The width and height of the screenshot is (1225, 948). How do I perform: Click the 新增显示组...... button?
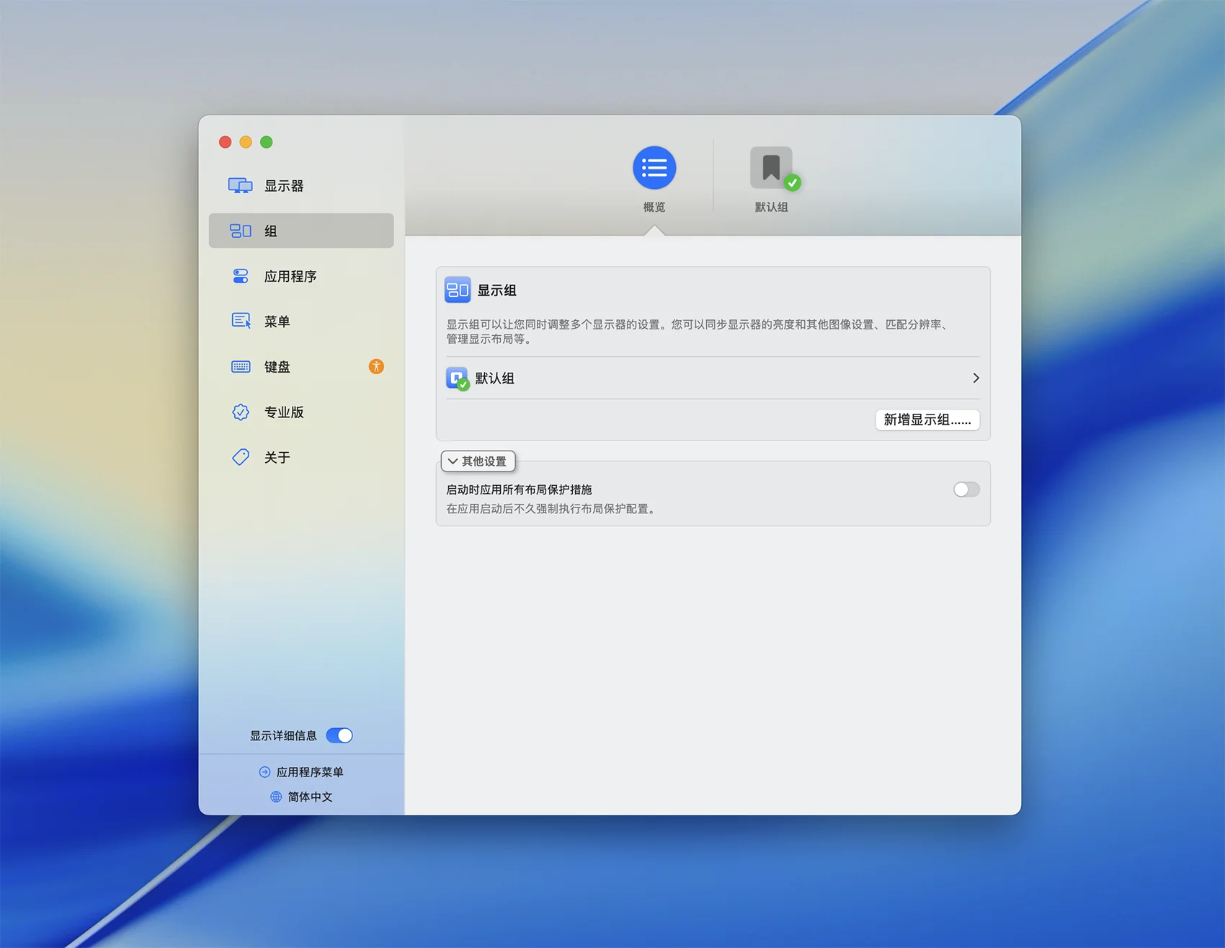coord(927,420)
